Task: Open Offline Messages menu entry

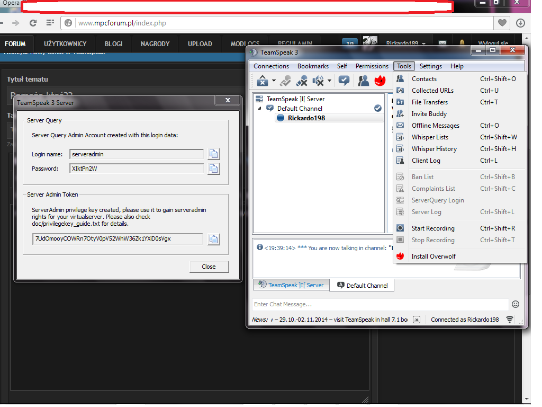Action: tap(460, 126)
